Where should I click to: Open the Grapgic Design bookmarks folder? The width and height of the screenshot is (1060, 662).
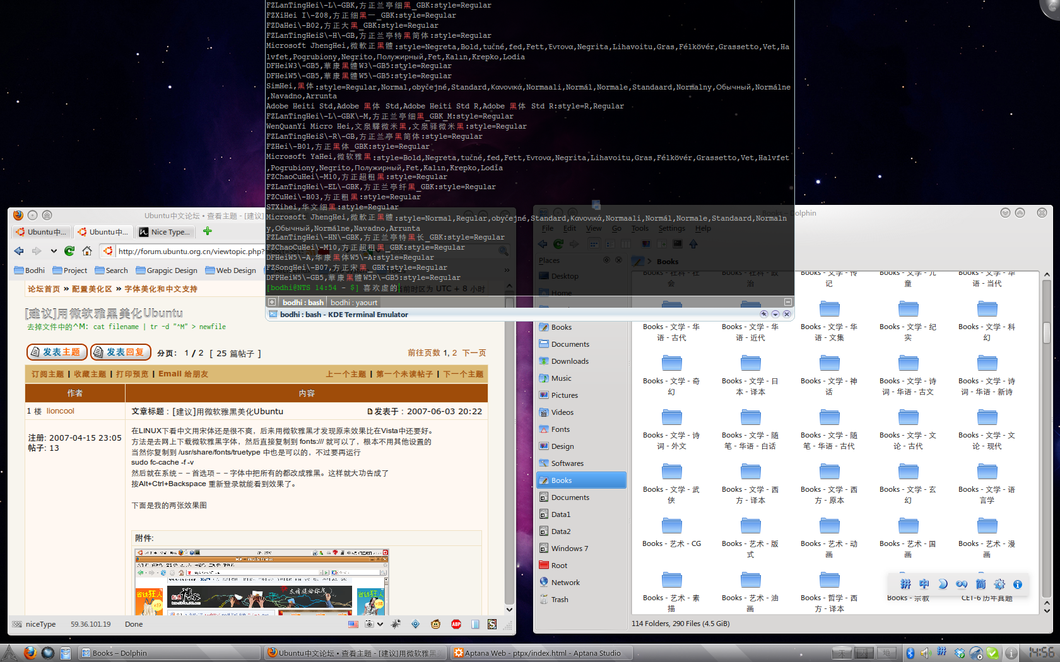pyautogui.click(x=167, y=270)
